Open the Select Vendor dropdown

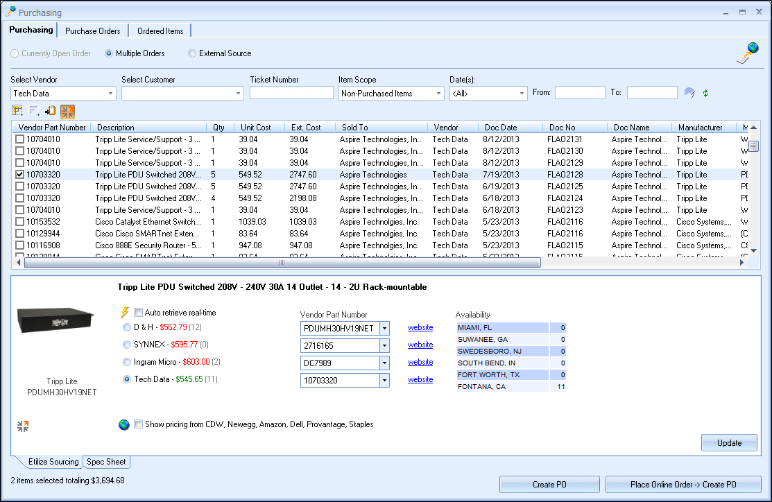click(x=110, y=94)
